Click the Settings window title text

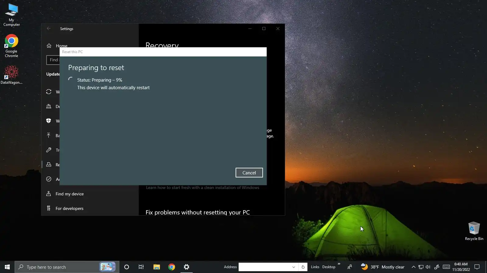coord(67,29)
